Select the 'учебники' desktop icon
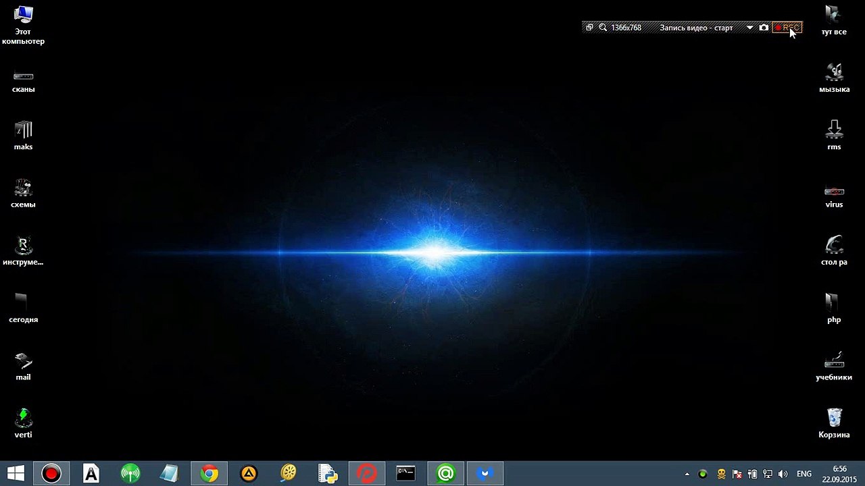Image resolution: width=865 pixels, height=486 pixels. tap(834, 367)
